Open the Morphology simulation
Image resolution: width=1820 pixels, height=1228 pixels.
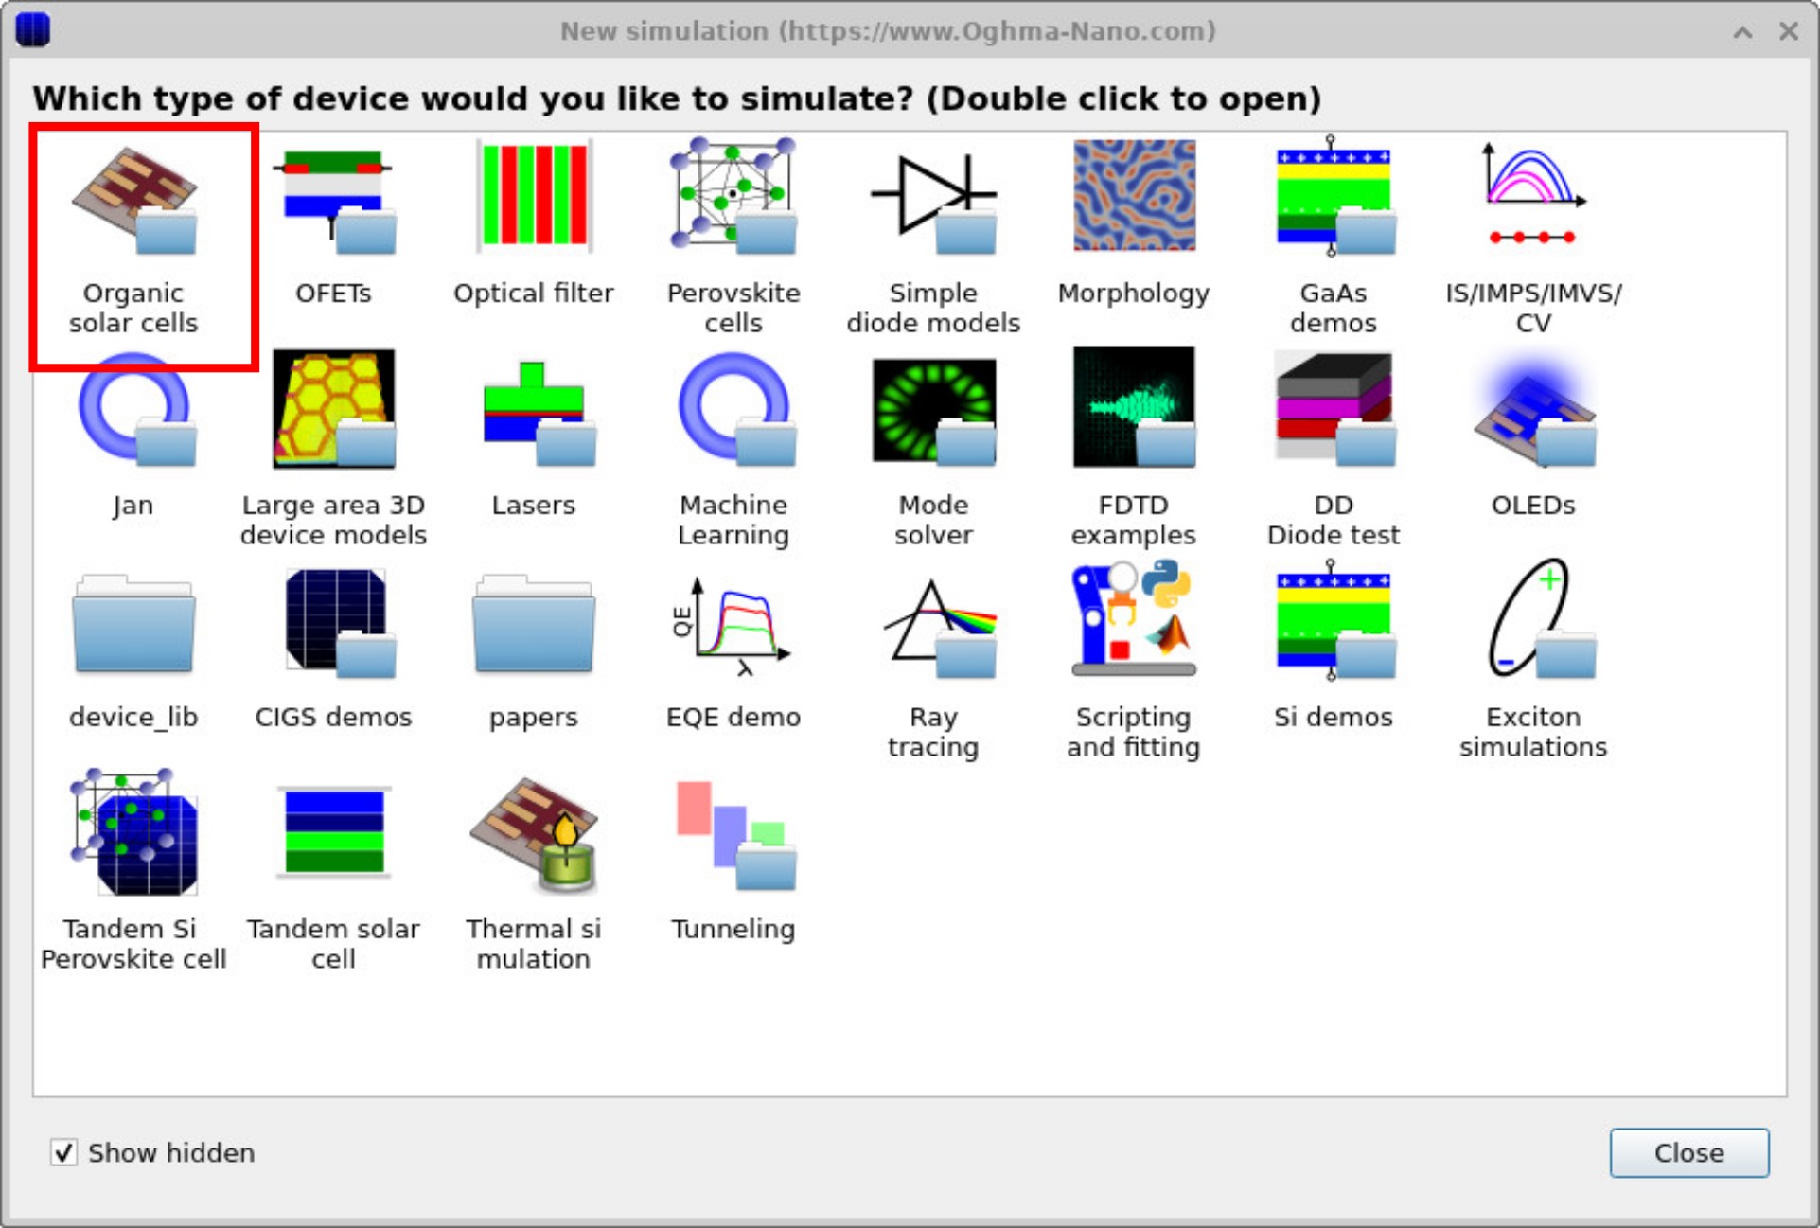[x=1133, y=196]
